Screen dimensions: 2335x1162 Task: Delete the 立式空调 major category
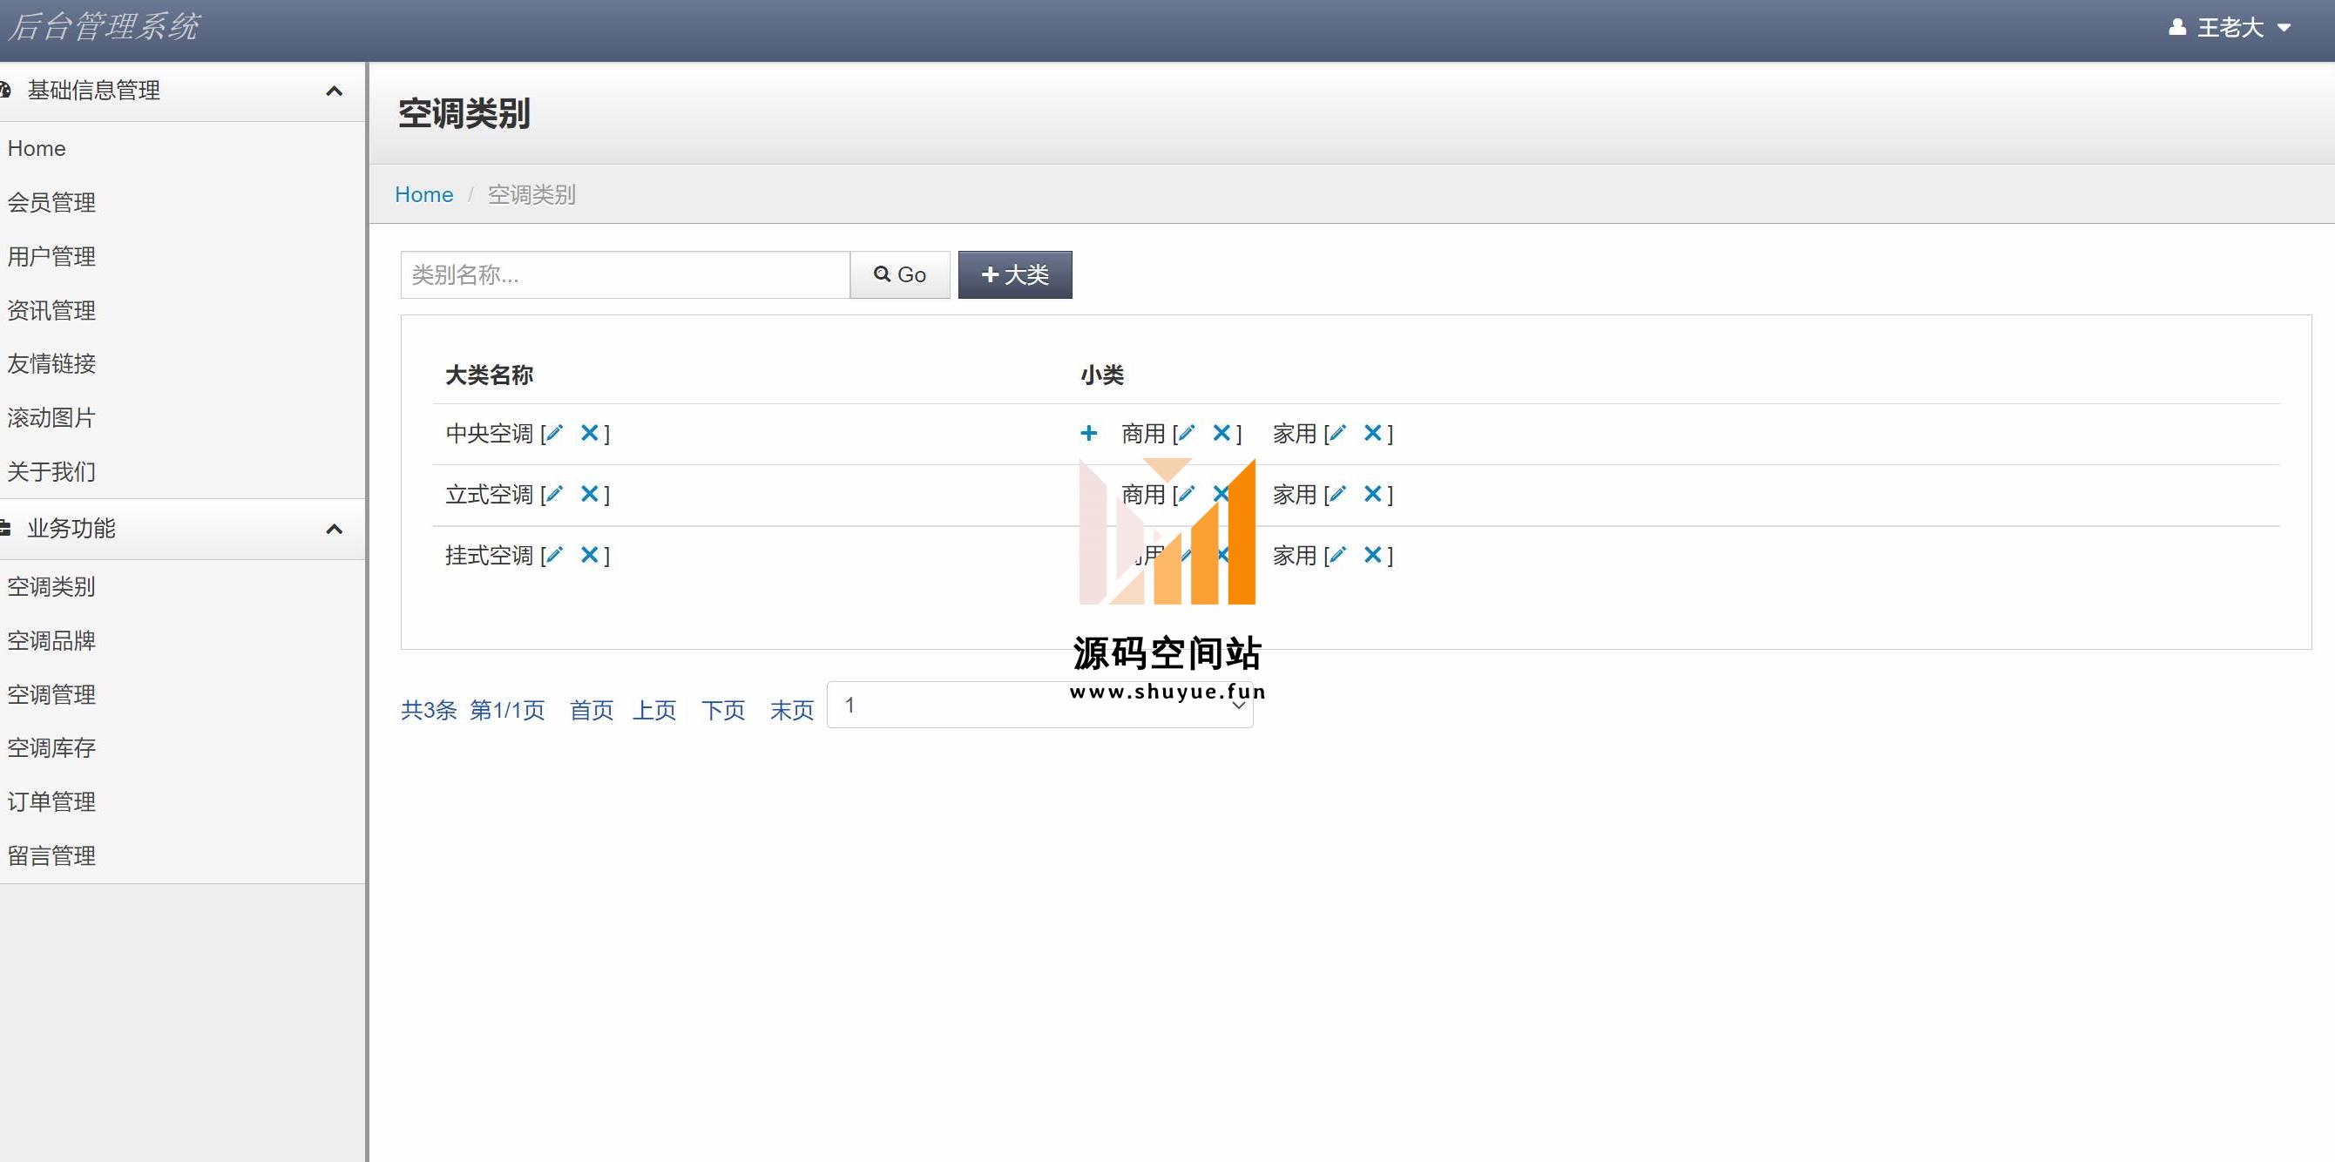(589, 494)
